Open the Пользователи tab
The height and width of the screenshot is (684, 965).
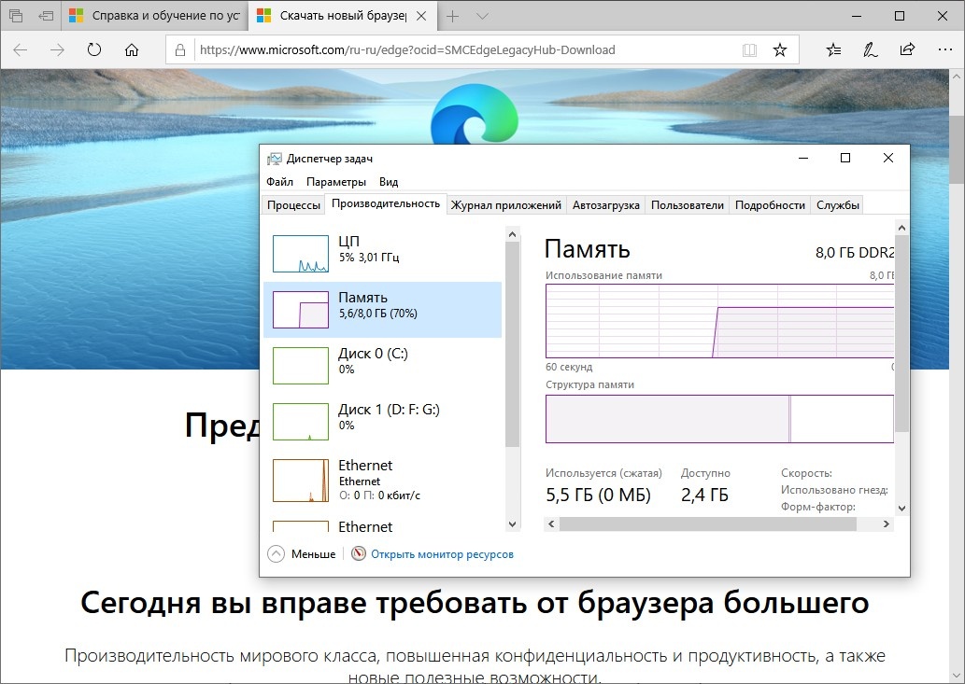[688, 205]
